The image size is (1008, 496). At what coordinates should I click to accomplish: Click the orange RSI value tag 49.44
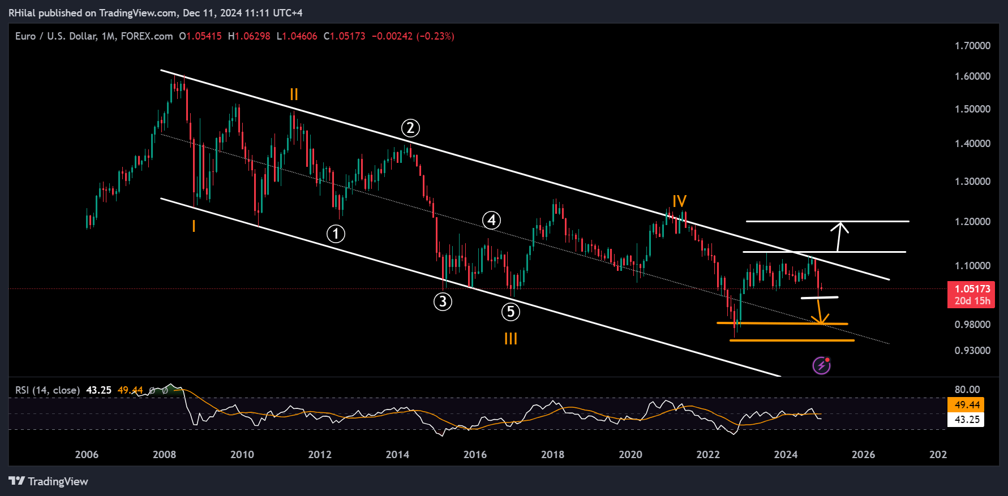tap(966, 404)
